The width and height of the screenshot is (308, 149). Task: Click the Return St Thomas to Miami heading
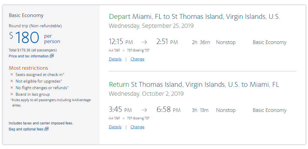pyautogui.click(x=193, y=85)
